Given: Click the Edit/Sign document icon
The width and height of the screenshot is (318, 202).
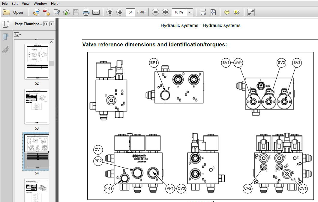Looking at the screenshot, I should click(x=56, y=12).
